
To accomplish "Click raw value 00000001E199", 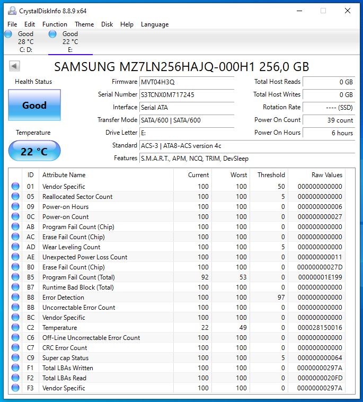I will click(x=320, y=277).
